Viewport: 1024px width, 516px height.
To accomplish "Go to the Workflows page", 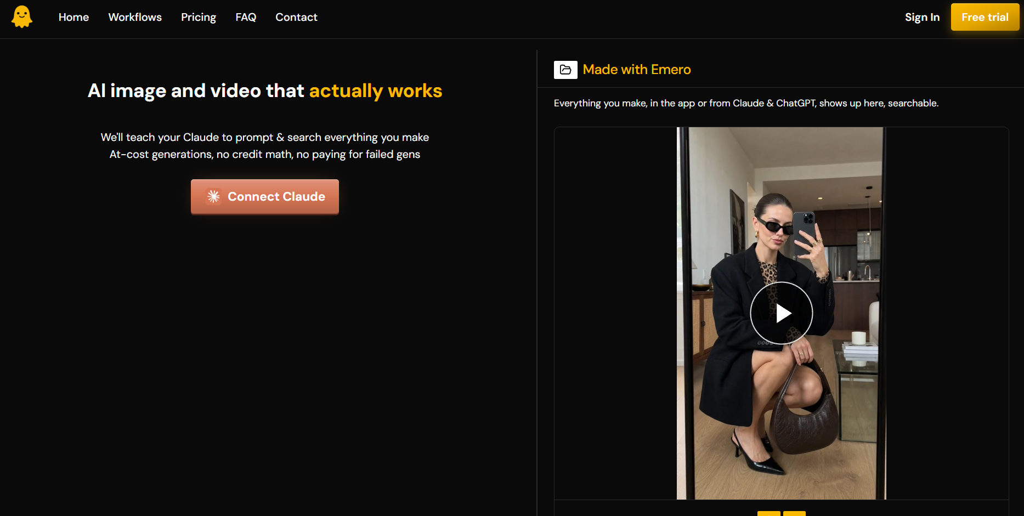I will 135,17.
